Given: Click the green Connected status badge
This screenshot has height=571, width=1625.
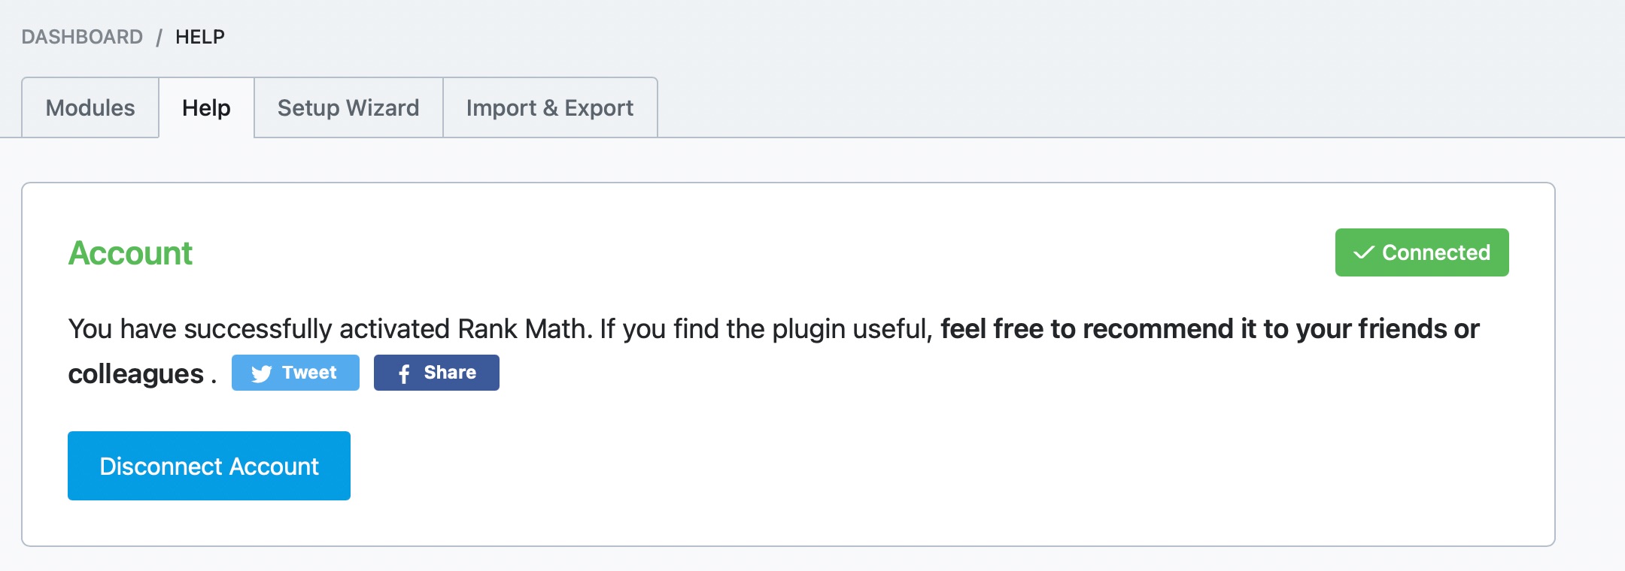Looking at the screenshot, I should [1421, 252].
